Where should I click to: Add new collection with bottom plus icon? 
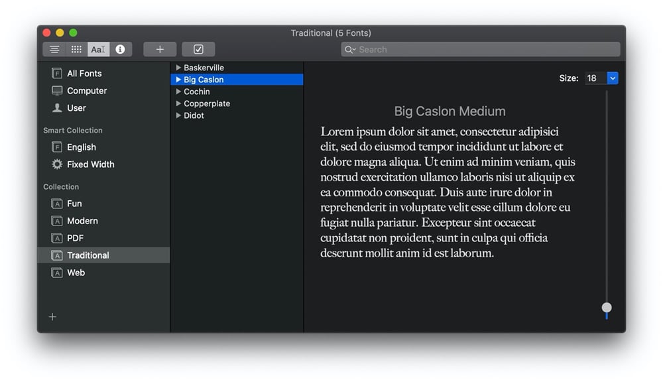52,317
